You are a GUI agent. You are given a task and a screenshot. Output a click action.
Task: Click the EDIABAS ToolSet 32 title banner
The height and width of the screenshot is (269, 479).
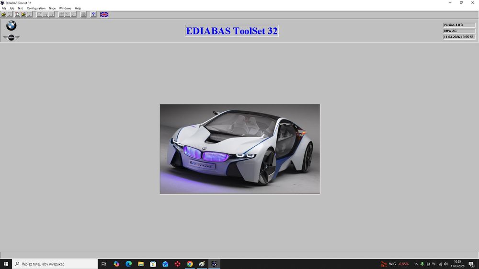232,31
